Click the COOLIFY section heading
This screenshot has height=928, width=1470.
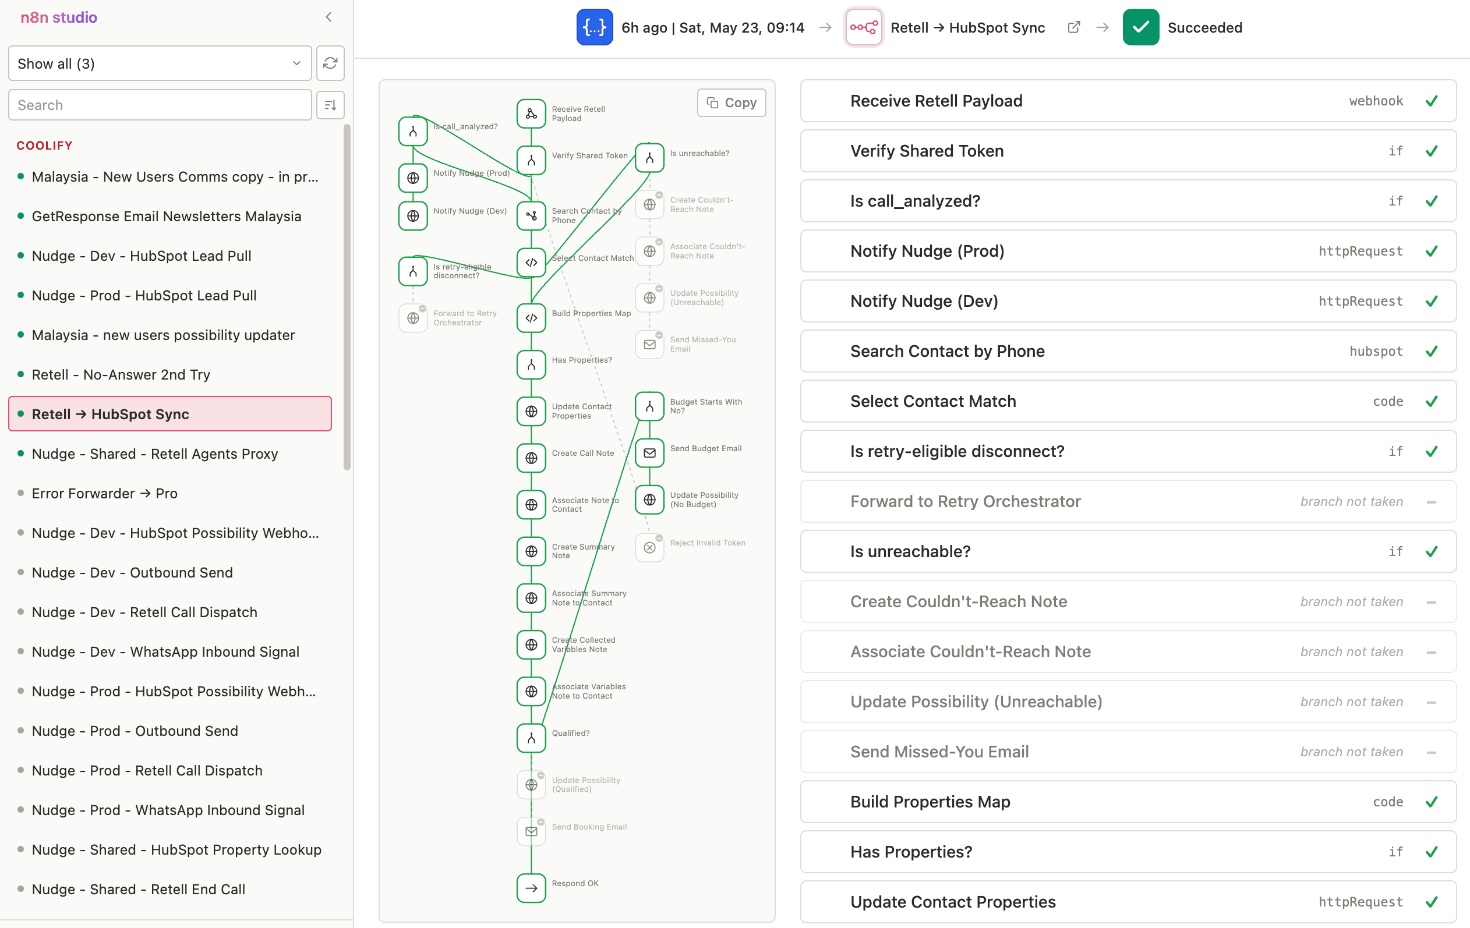45,146
